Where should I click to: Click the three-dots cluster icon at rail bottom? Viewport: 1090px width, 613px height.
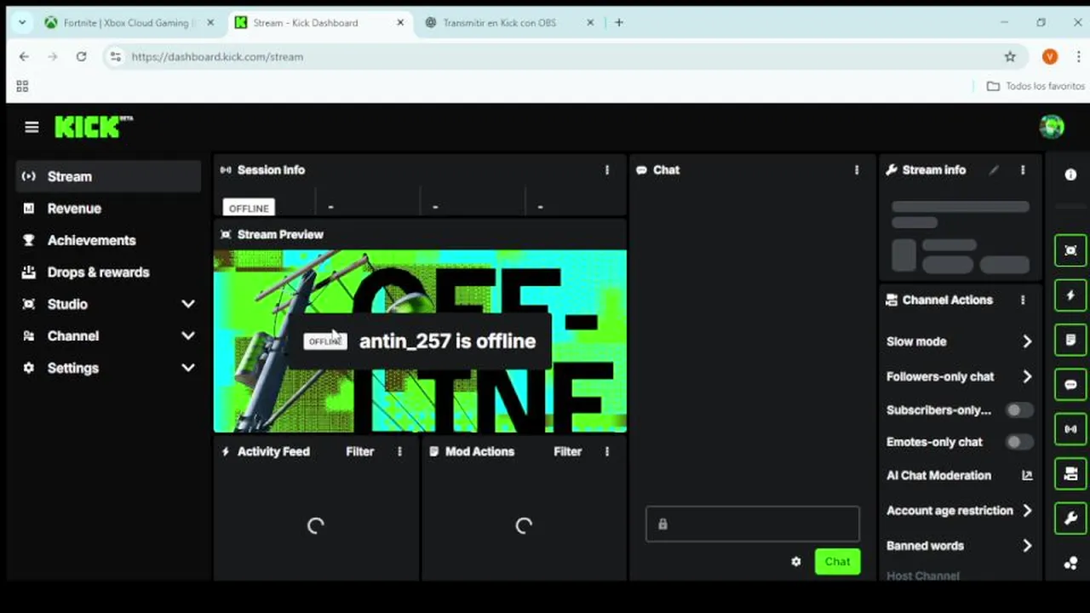point(1070,563)
